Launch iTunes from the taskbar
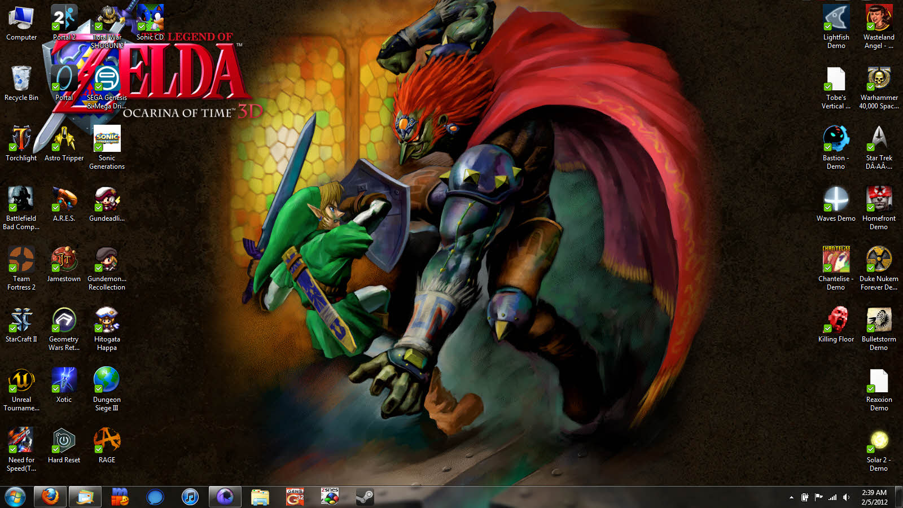Viewport: 903px width, 508px height. pos(190,497)
